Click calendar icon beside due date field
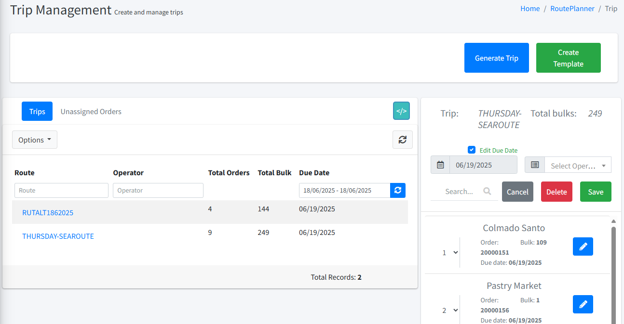The width and height of the screenshot is (624, 324). pos(440,165)
